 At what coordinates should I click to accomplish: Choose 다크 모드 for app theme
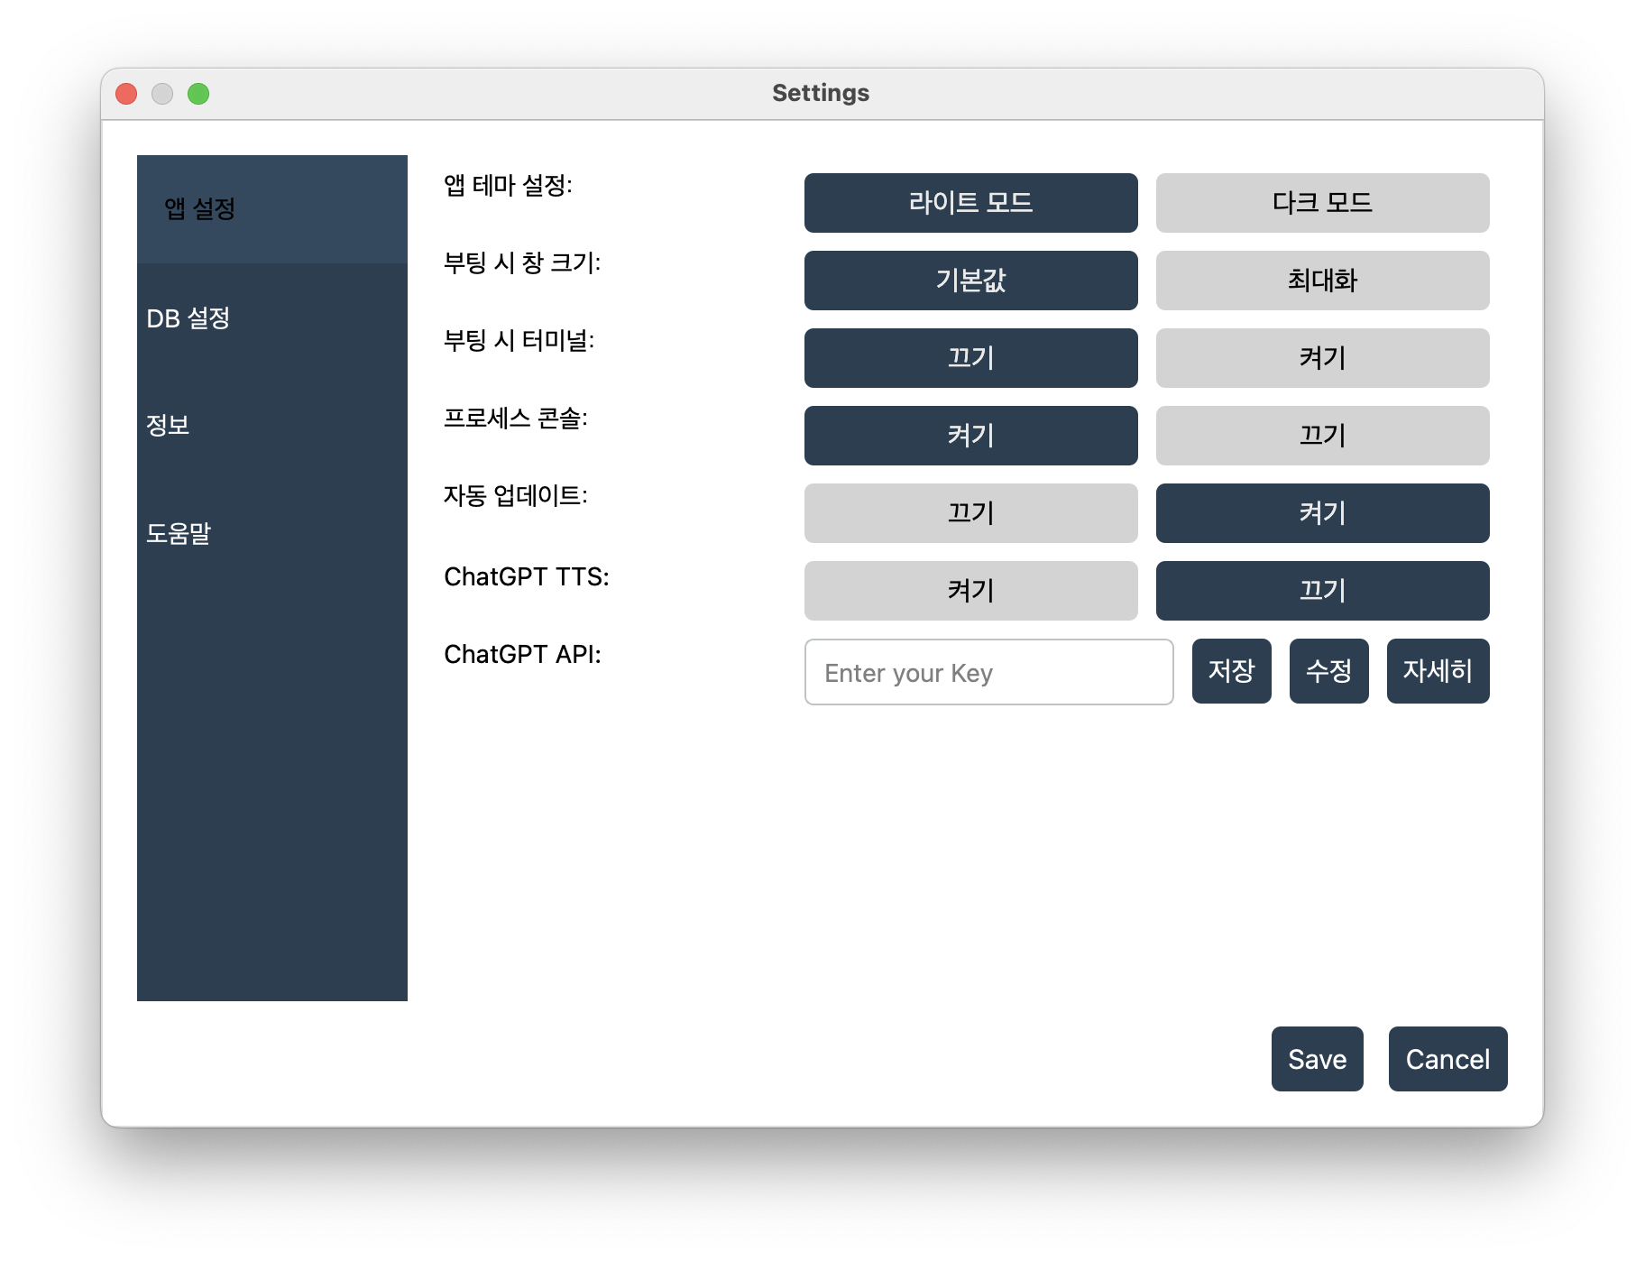click(1322, 203)
